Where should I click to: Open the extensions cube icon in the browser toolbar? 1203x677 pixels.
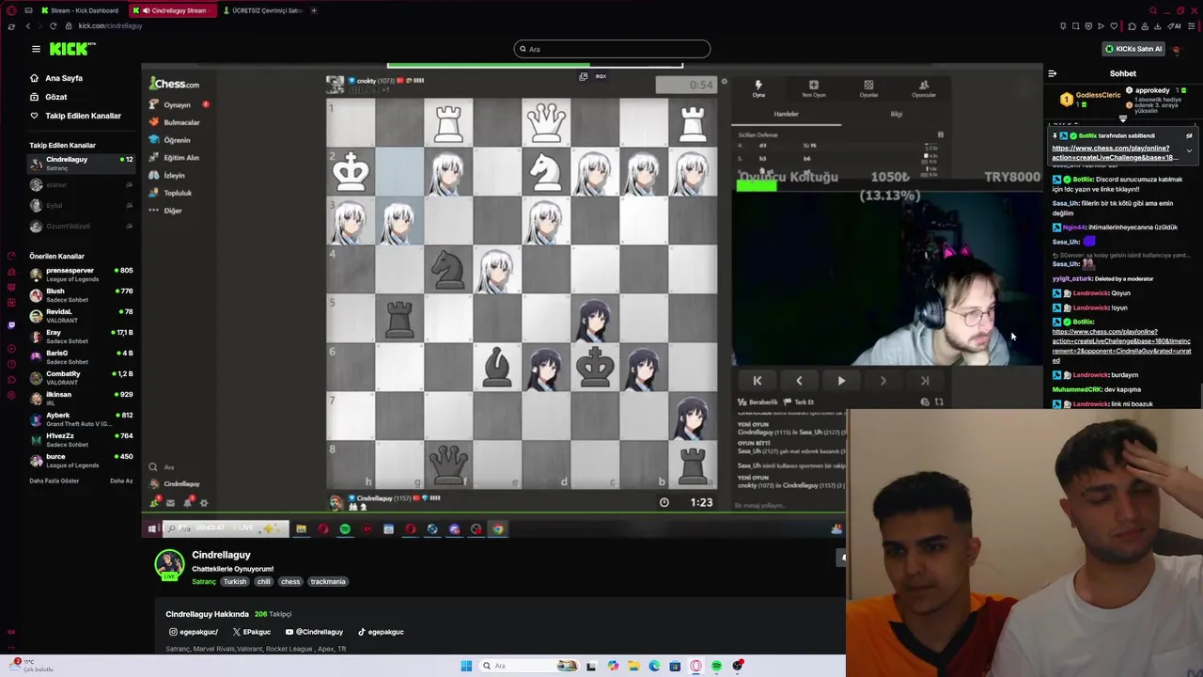click(x=1132, y=26)
